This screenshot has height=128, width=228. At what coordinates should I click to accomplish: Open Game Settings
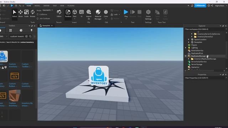pyautogui.click(x=148, y=15)
